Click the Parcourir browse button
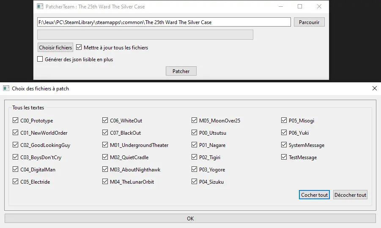Image resolution: width=381 pixels, height=228 pixels. pos(309,22)
